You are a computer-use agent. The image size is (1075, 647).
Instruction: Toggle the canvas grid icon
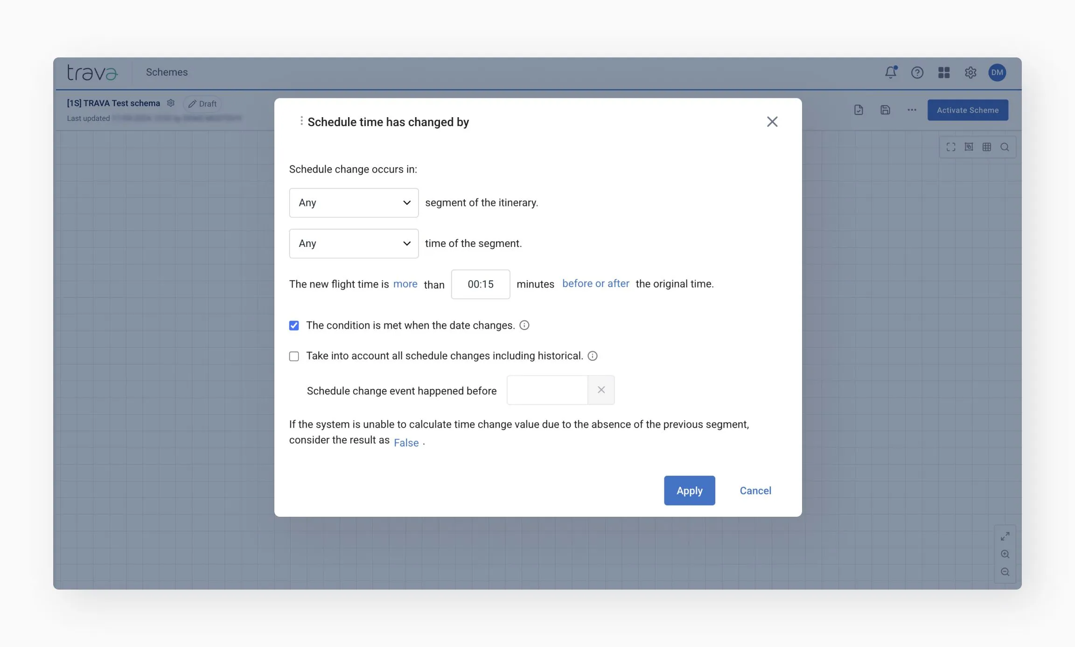(x=987, y=147)
